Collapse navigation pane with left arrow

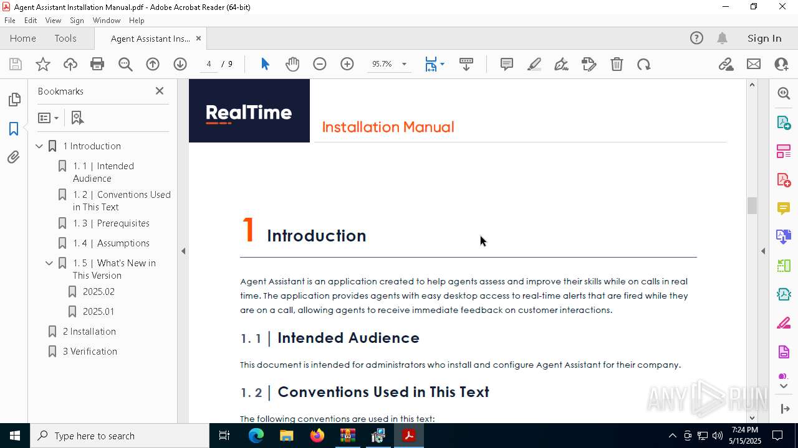pyautogui.click(x=183, y=251)
